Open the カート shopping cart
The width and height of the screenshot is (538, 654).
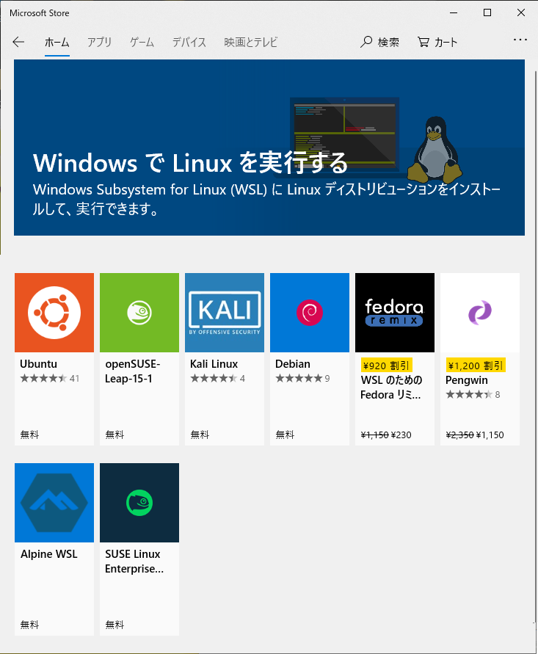(x=437, y=42)
